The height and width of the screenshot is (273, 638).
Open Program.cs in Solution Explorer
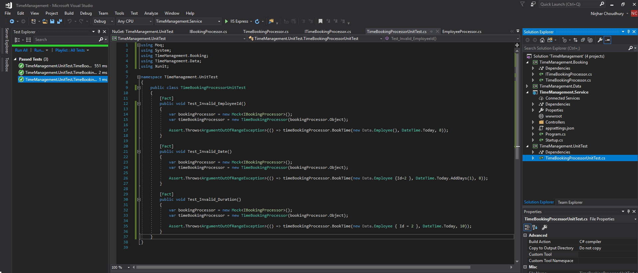click(x=555, y=134)
